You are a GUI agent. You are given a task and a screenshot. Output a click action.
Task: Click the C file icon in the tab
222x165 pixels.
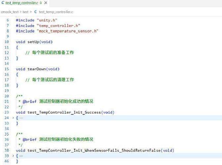coord(3,3)
